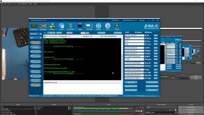
Task: Tick the 9items checkbox
Action: 145,32
